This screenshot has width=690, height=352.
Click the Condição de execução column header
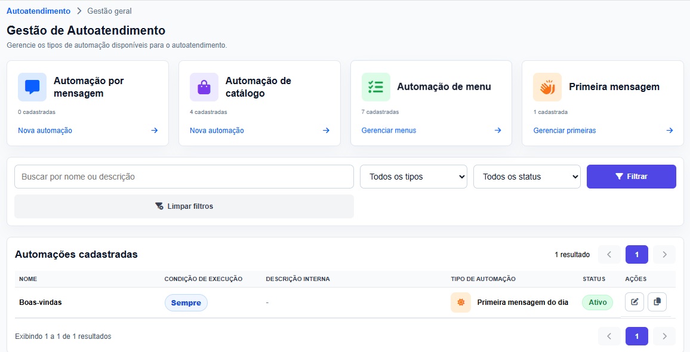[204, 279]
